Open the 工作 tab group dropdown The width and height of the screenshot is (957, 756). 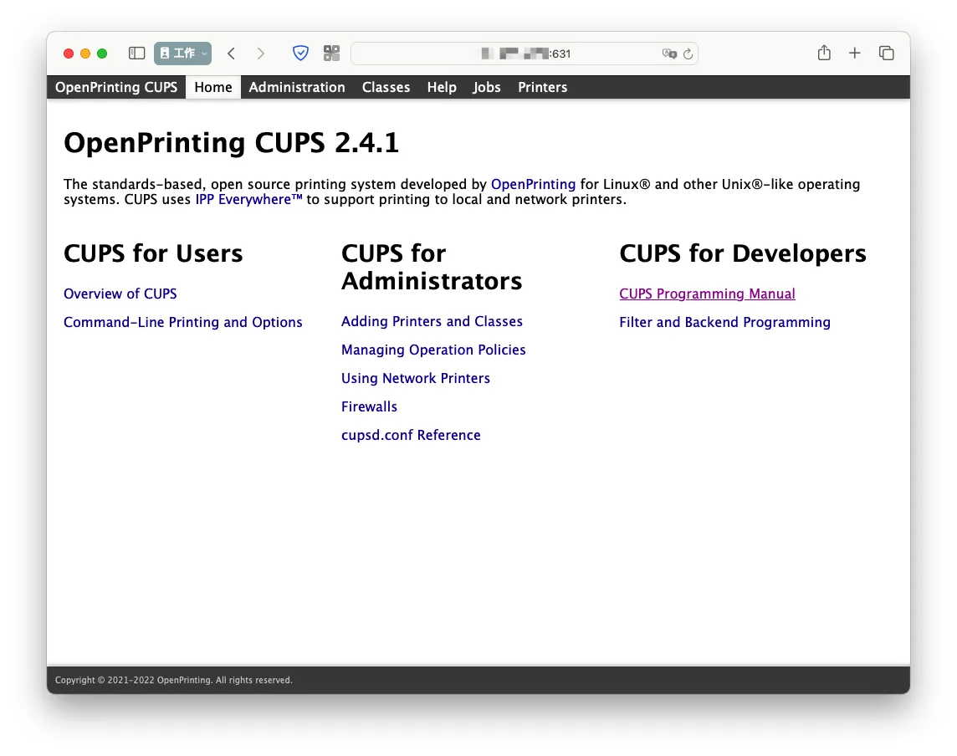(182, 54)
